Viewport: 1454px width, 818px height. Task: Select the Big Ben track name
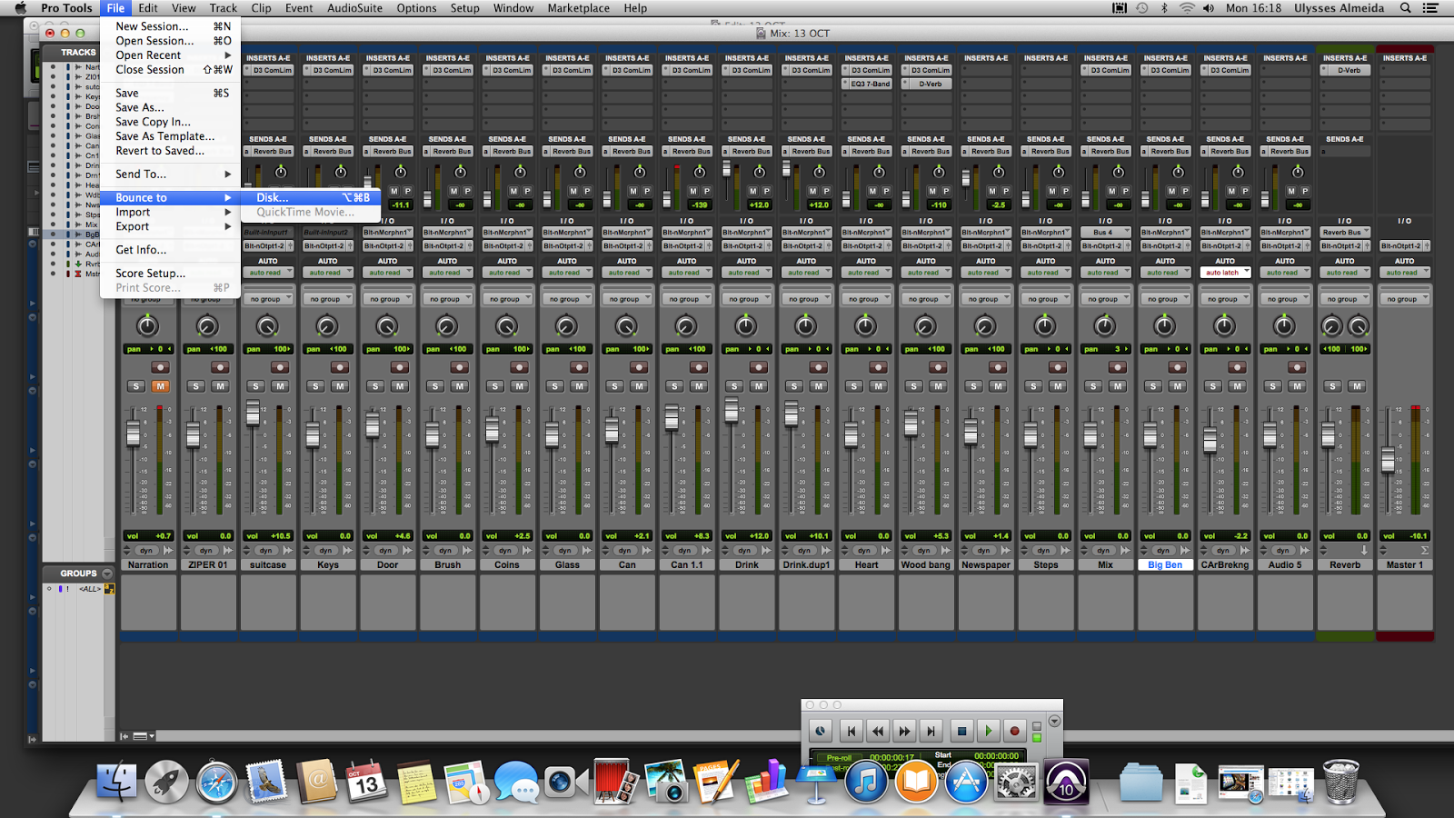tap(1165, 565)
